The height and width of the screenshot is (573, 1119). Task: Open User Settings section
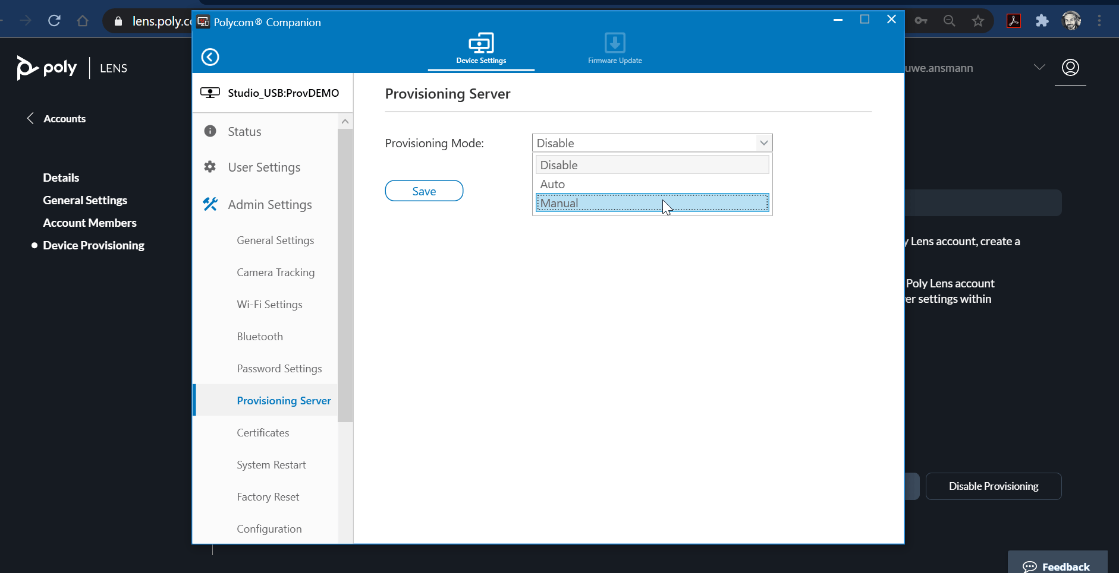coord(265,167)
